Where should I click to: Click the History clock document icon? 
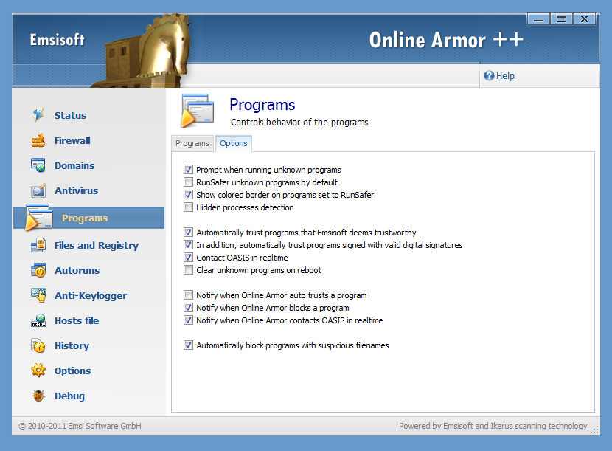(x=38, y=345)
